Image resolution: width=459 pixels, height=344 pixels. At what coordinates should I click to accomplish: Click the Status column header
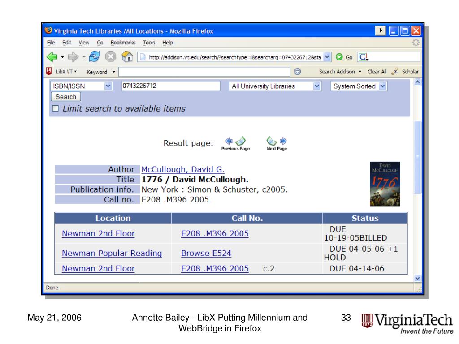[x=365, y=218]
